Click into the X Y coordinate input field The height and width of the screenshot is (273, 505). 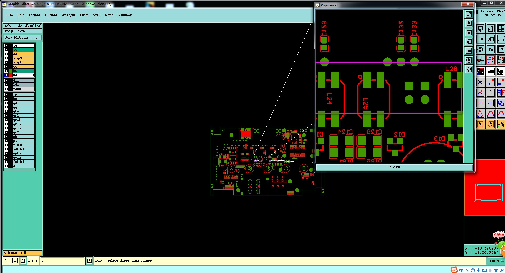[63, 261]
